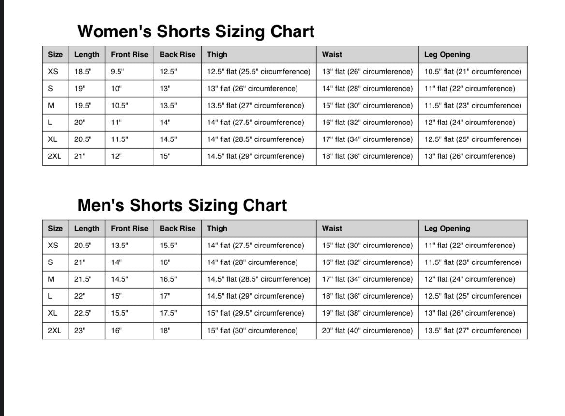Click women's XS thigh 12.5" flat cell
The height and width of the screenshot is (416, 565).
(x=259, y=72)
